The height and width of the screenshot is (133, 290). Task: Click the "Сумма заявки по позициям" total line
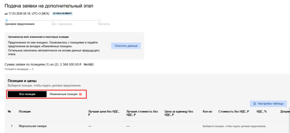pyautogui.click(x=43, y=65)
